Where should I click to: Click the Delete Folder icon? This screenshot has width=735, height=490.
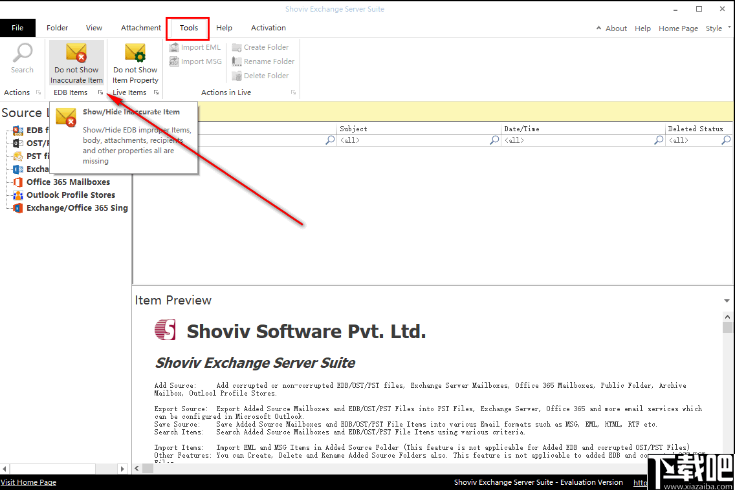tap(237, 75)
